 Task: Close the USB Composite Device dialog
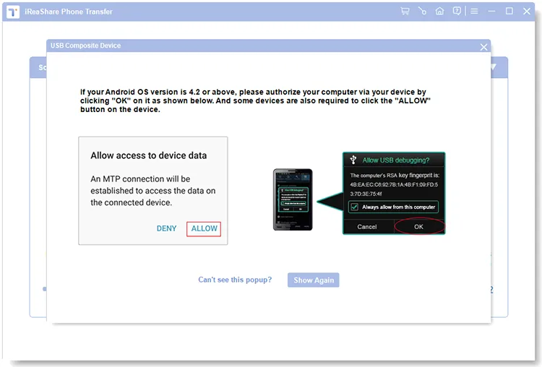coord(483,47)
